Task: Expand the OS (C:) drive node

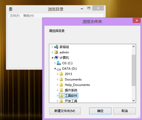Action: pyautogui.click(x=55, y=63)
